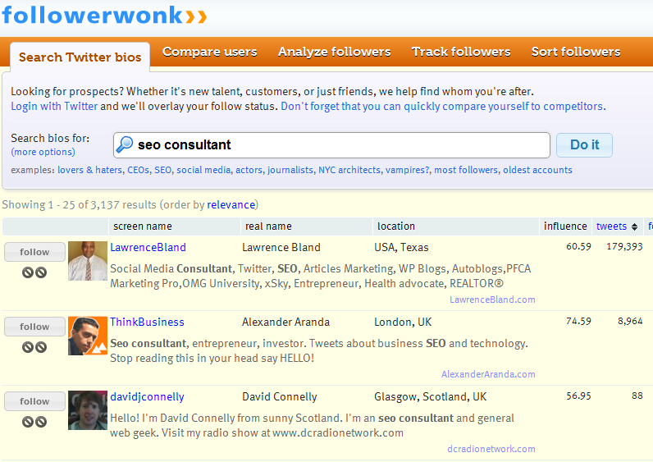Screen dimensions: 653x462
Task: Switch to the Track followers tab
Action: coord(461,52)
